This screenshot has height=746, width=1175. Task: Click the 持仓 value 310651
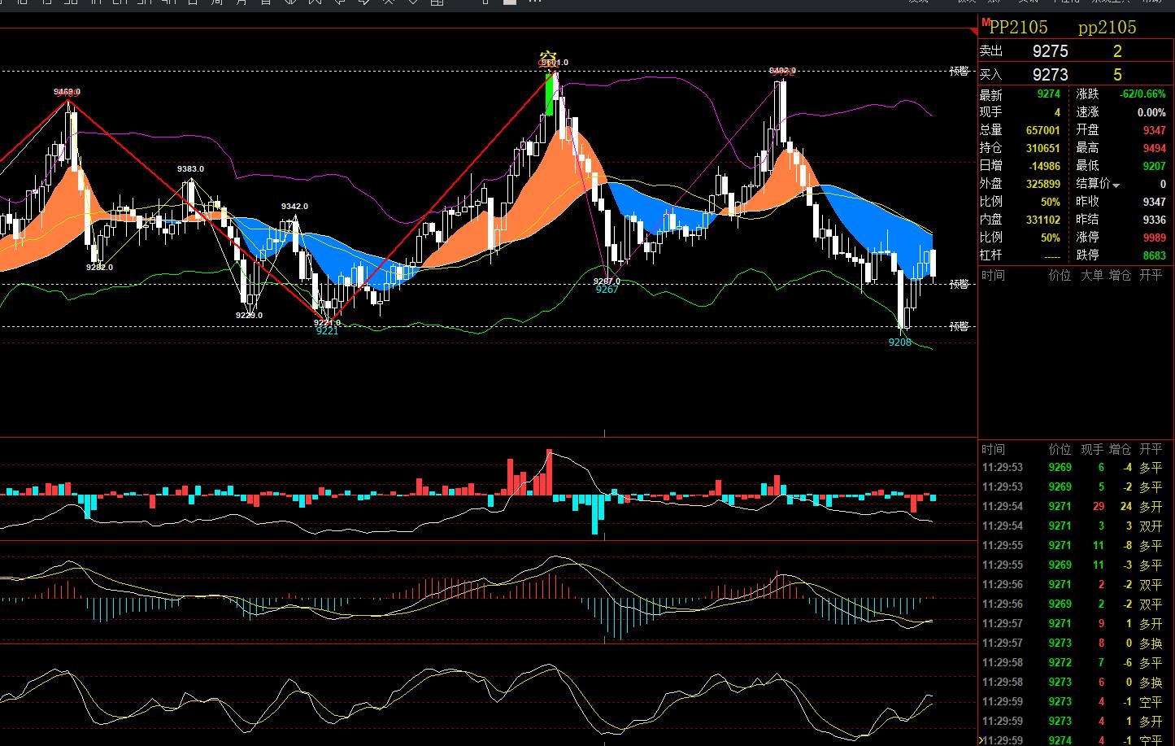pos(1043,148)
